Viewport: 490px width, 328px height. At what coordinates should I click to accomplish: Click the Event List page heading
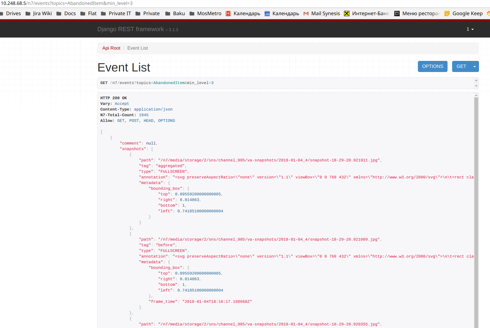(x=124, y=68)
